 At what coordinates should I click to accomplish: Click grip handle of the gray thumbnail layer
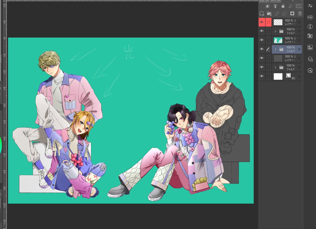pyautogui.click(x=299, y=58)
